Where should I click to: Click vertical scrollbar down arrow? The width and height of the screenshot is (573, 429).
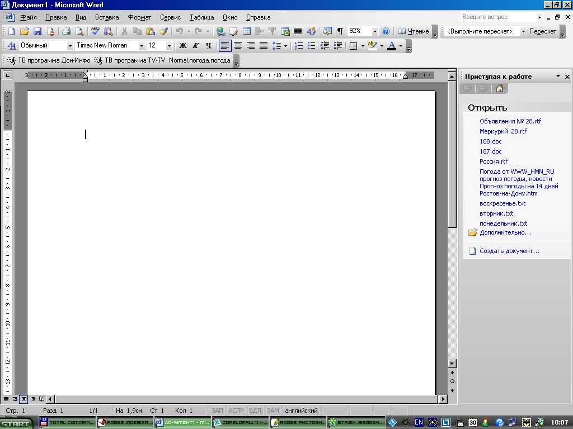pyautogui.click(x=452, y=364)
